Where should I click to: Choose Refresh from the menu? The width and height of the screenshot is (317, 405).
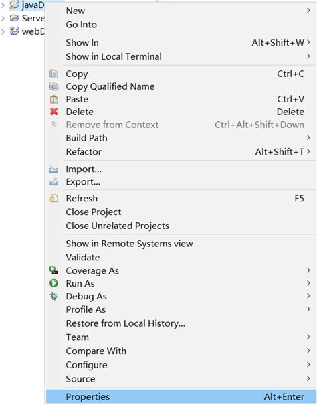point(181,199)
